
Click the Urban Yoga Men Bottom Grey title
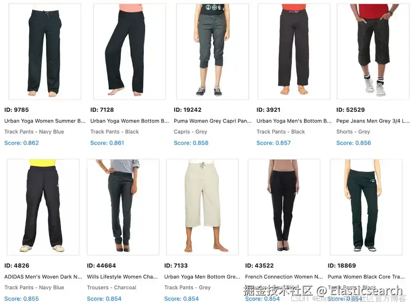(x=203, y=277)
